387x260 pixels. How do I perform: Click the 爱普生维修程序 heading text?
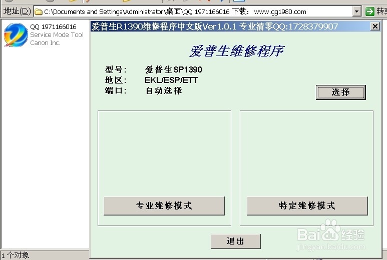237,51
